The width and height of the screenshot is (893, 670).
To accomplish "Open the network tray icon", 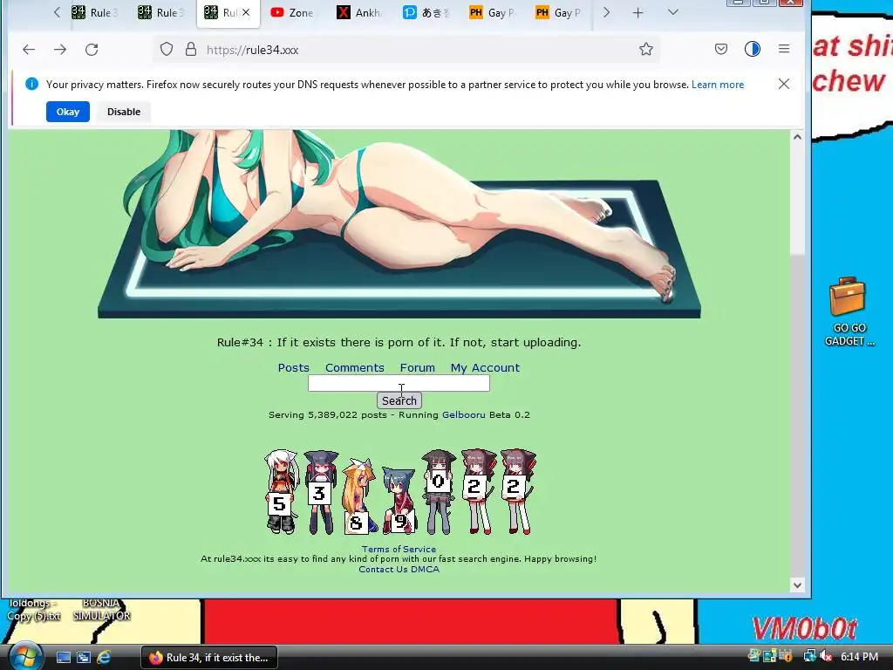I will point(810,656).
